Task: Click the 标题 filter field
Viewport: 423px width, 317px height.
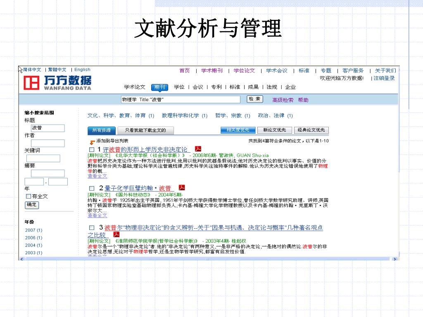Action: pos(48,128)
